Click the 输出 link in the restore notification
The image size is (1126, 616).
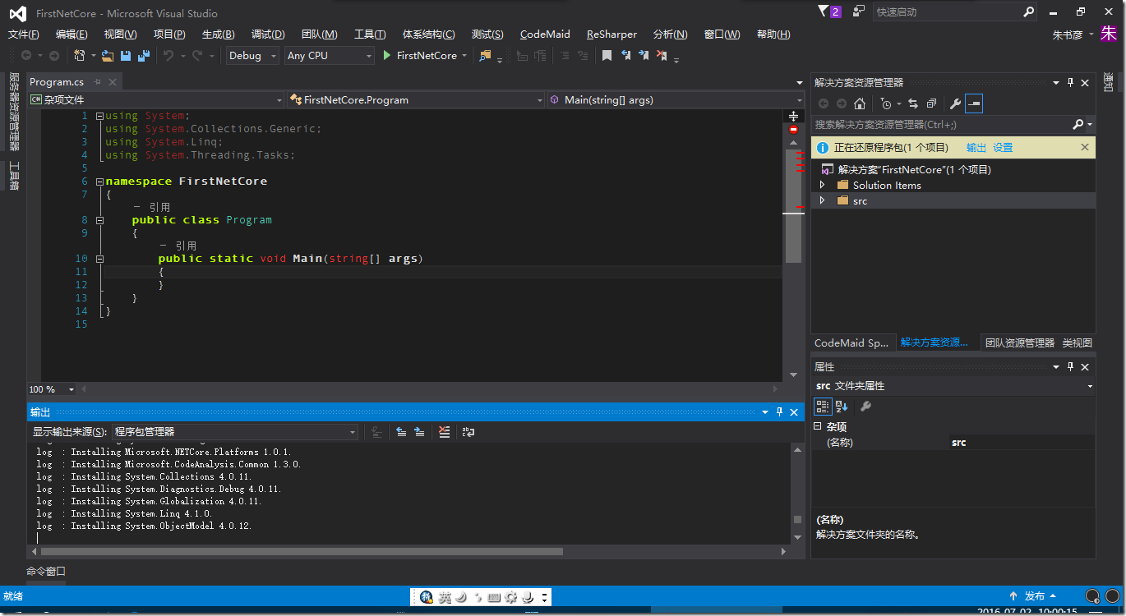(x=976, y=148)
